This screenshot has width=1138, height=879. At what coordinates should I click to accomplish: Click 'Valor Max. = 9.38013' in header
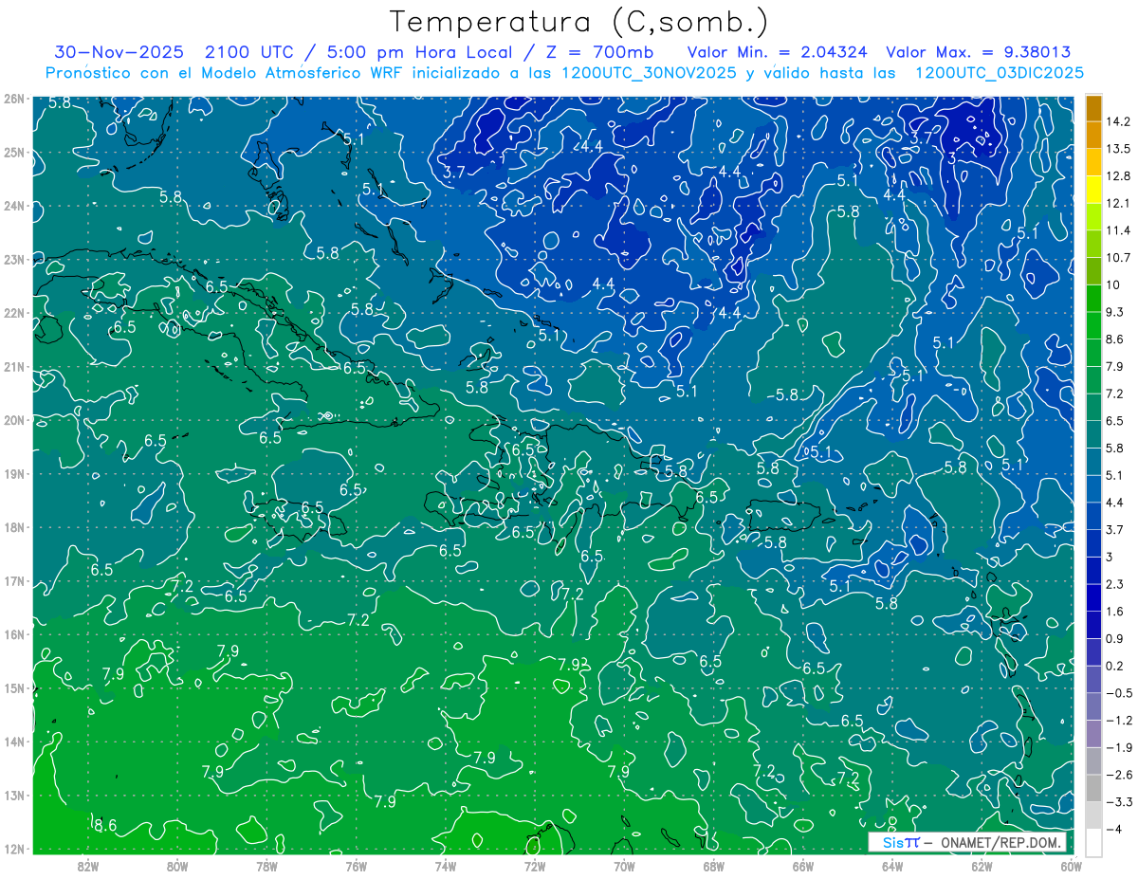[x=977, y=52]
